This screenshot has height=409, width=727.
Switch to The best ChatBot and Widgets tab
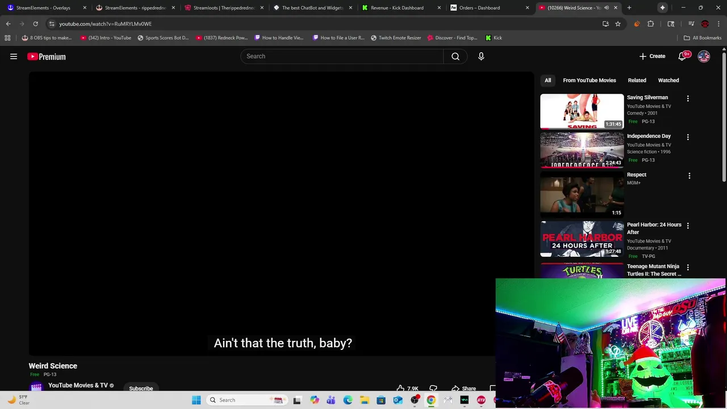tap(312, 8)
